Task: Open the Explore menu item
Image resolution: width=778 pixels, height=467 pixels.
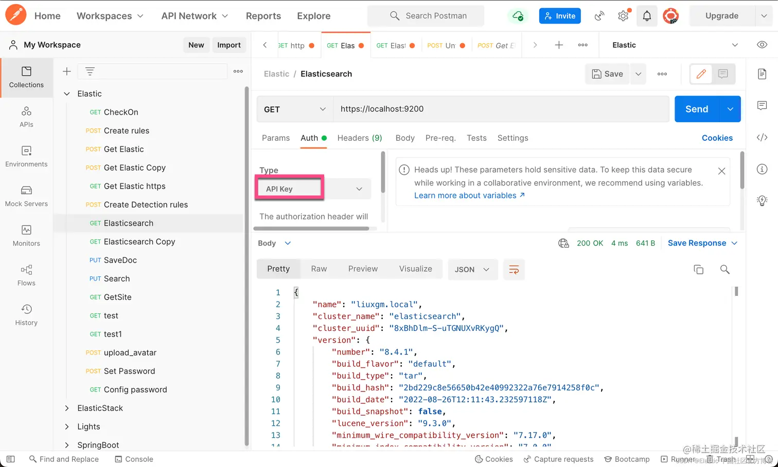Action: 314,16
